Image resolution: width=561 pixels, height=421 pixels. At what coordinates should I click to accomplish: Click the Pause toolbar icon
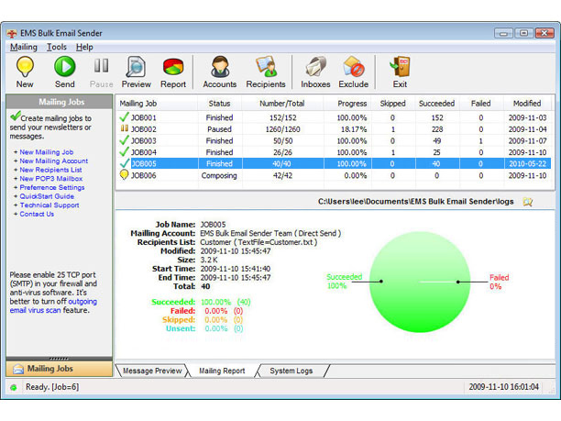pos(101,66)
